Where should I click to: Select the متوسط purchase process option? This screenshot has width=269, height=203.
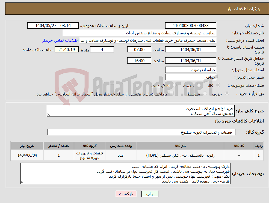point(205,93)
